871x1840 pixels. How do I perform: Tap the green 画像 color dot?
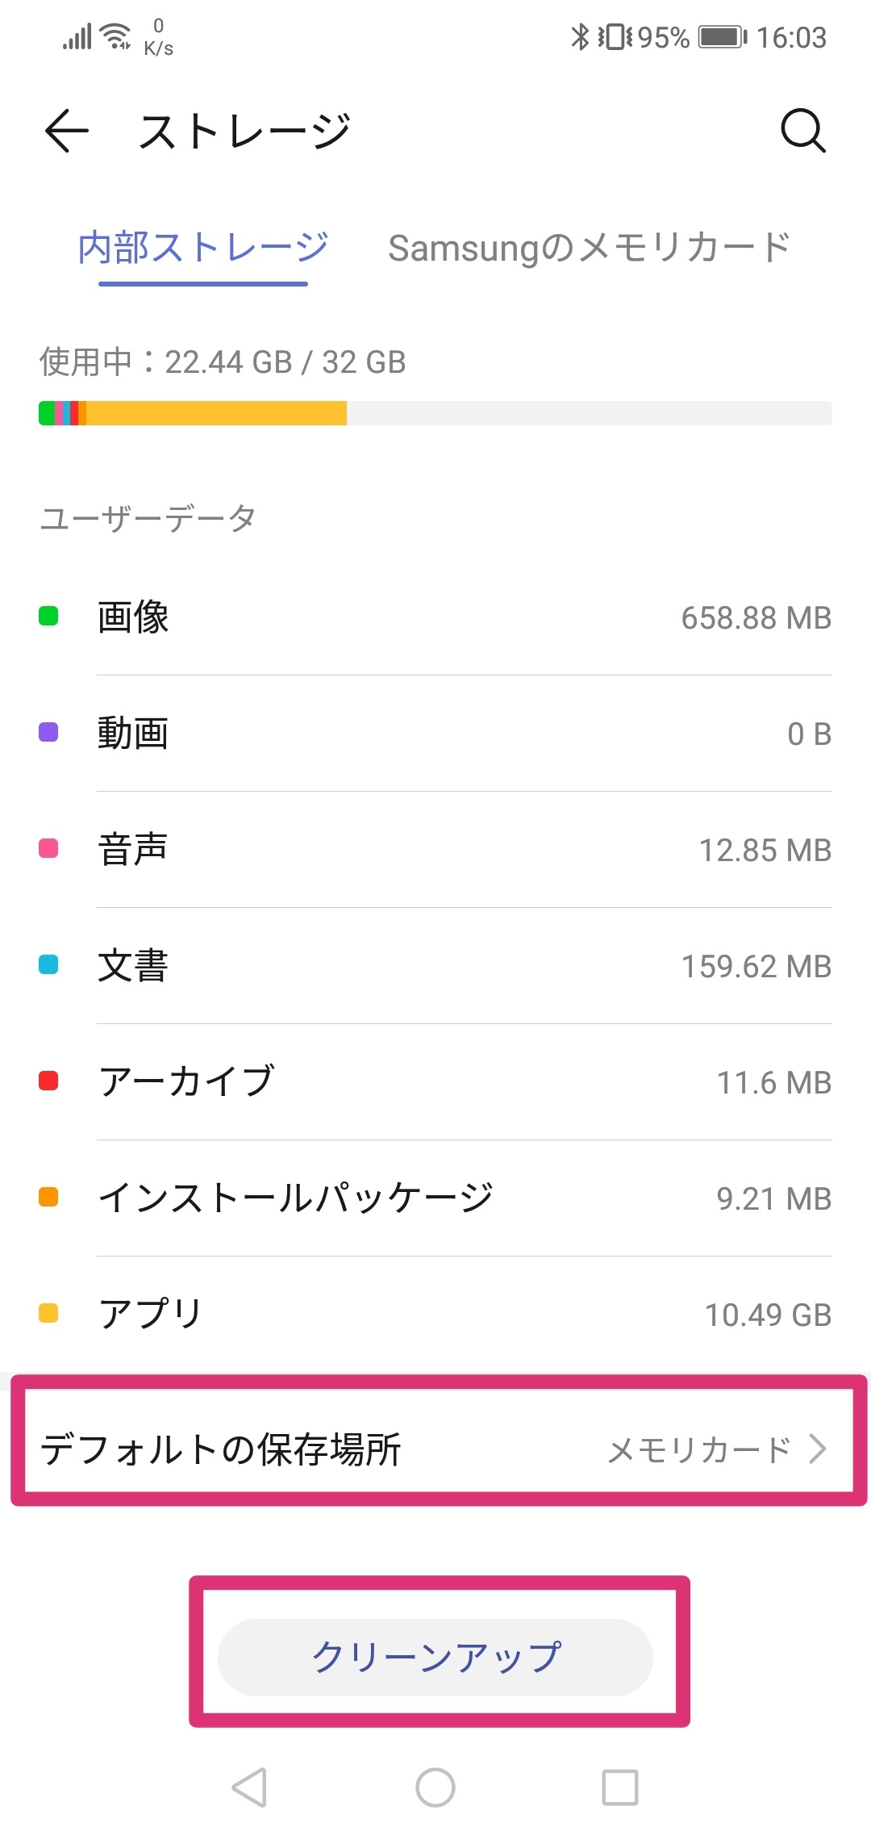pyautogui.click(x=48, y=617)
